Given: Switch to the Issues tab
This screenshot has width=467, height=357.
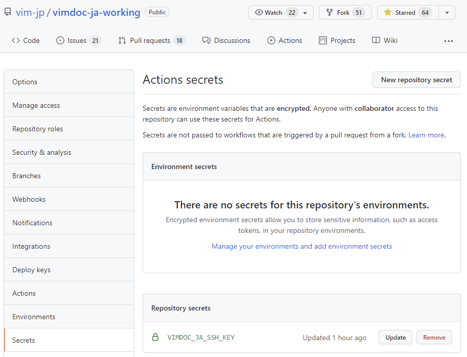Looking at the screenshot, I should click(79, 40).
